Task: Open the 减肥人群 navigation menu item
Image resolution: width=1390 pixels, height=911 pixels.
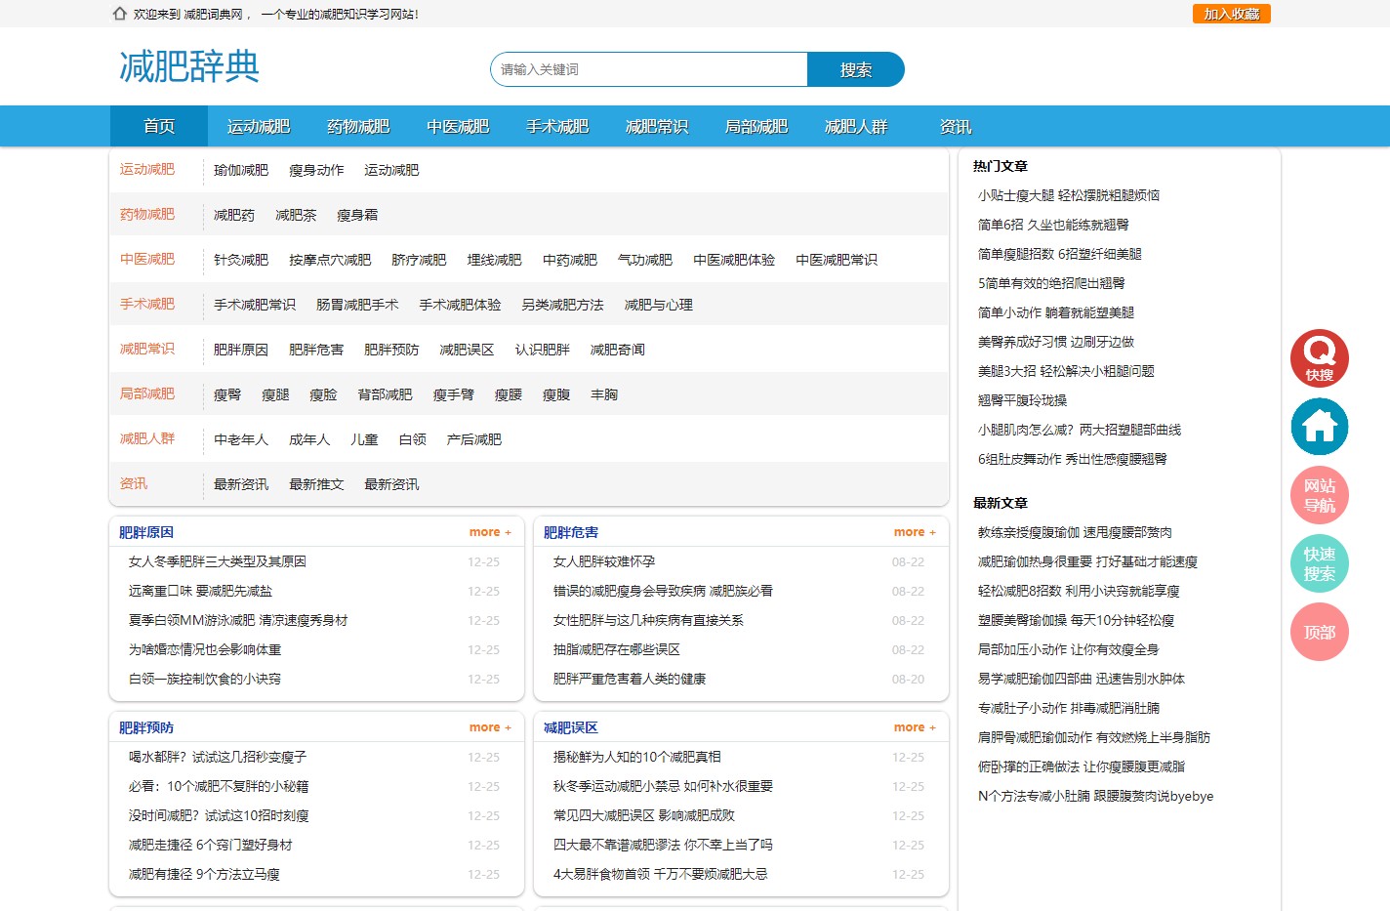Action: pos(856,126)
